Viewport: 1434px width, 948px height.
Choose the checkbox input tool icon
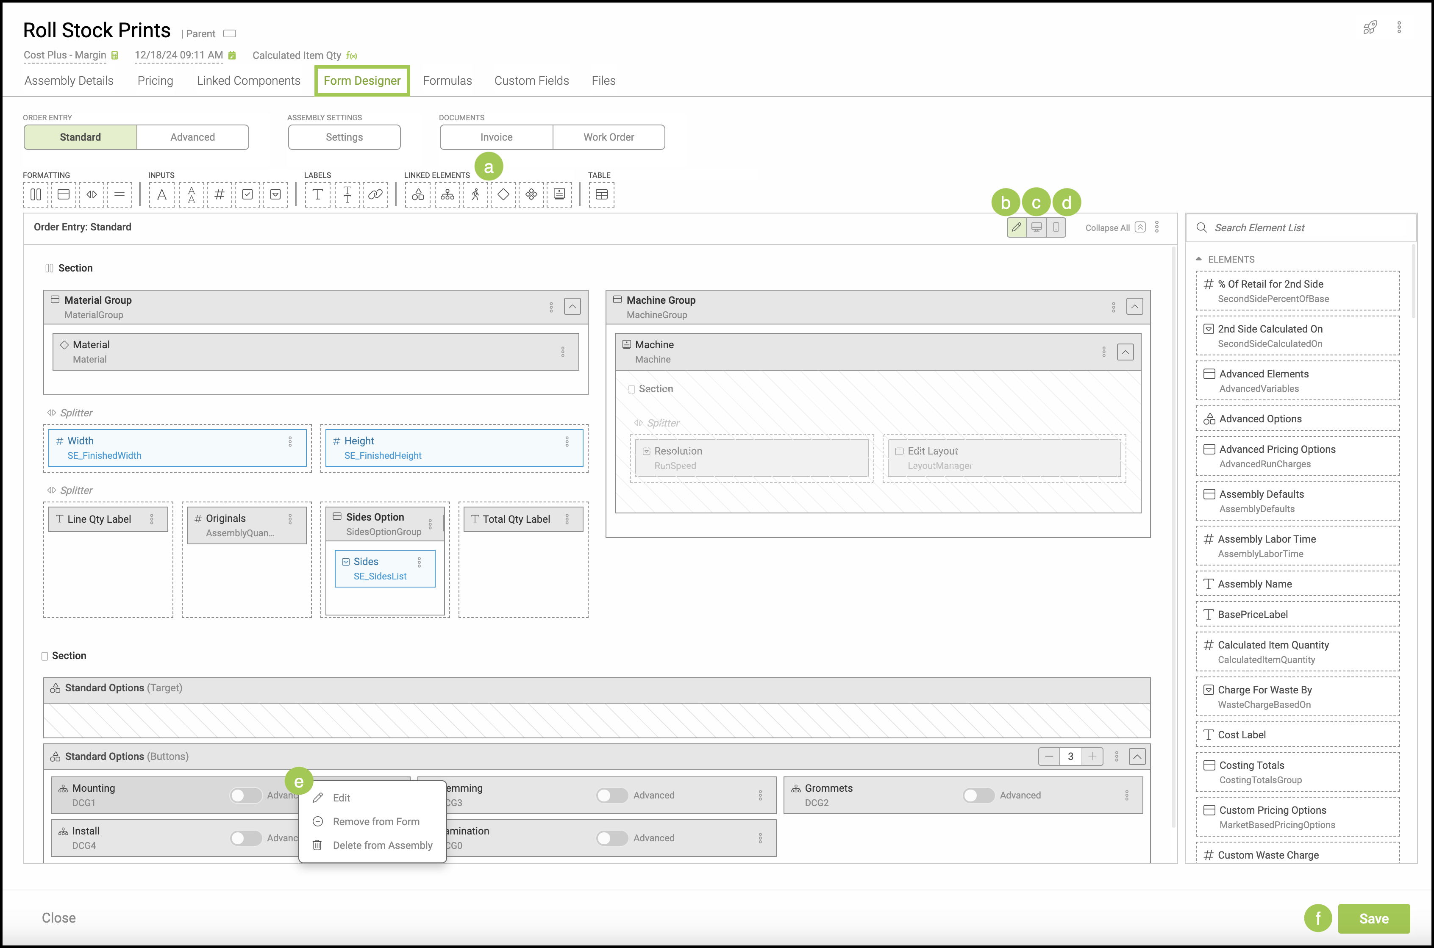point(247,195)
